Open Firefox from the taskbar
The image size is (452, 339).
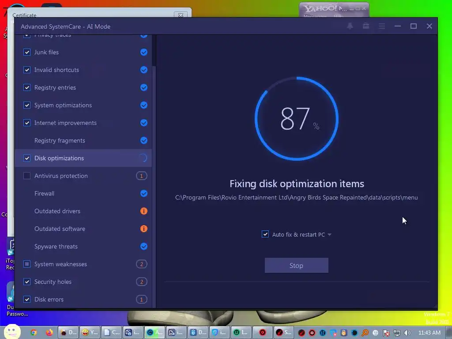pyautogui.click(x=49, y=332)
